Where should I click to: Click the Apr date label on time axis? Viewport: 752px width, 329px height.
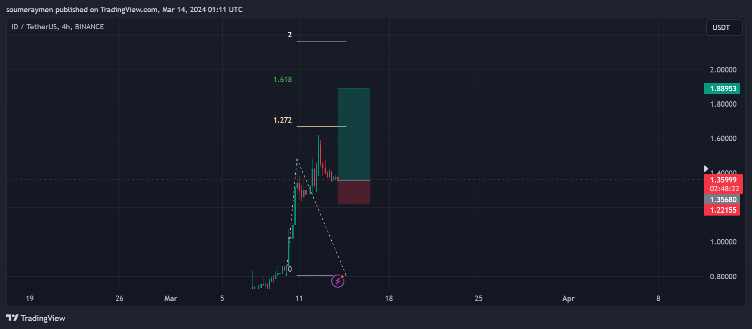(x=568, y=298)
